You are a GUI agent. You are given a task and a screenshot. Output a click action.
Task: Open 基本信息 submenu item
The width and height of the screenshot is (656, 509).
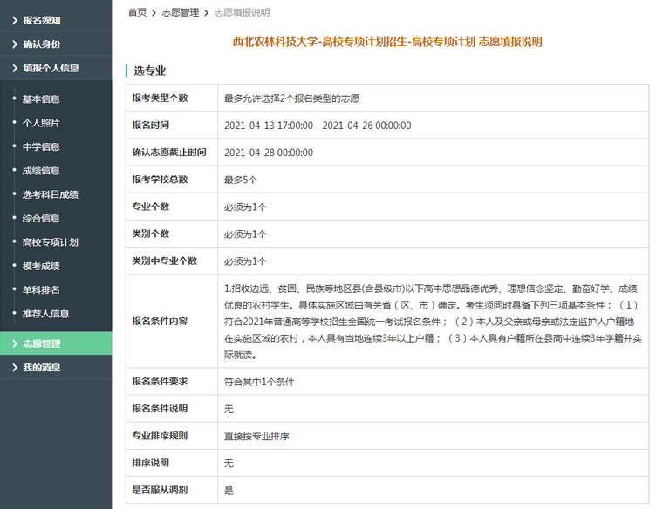pos(41,99)
